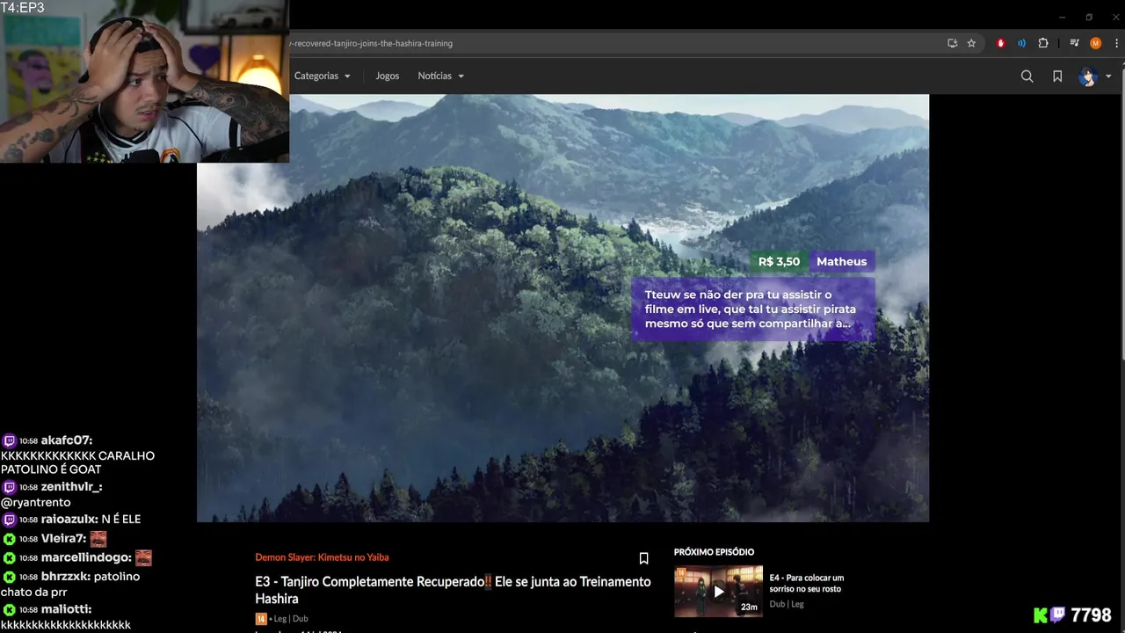Image resolution: width=1125 pixels, height=633 pixels.
Task: Click chat username marcellindogo
Action: pyautogui.click(x=86, y=558)
